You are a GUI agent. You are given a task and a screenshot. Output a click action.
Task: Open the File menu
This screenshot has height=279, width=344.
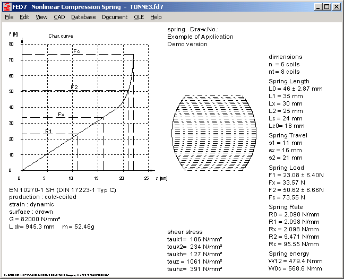(9, 17)
